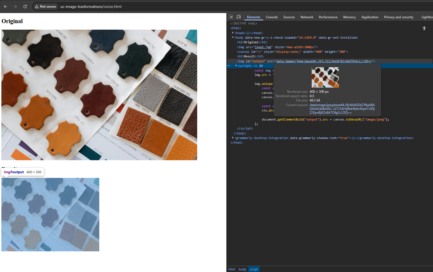Screen dimensions: 433x272
Task: Select the script breadcrumb
Action: [x=254, y=269]
